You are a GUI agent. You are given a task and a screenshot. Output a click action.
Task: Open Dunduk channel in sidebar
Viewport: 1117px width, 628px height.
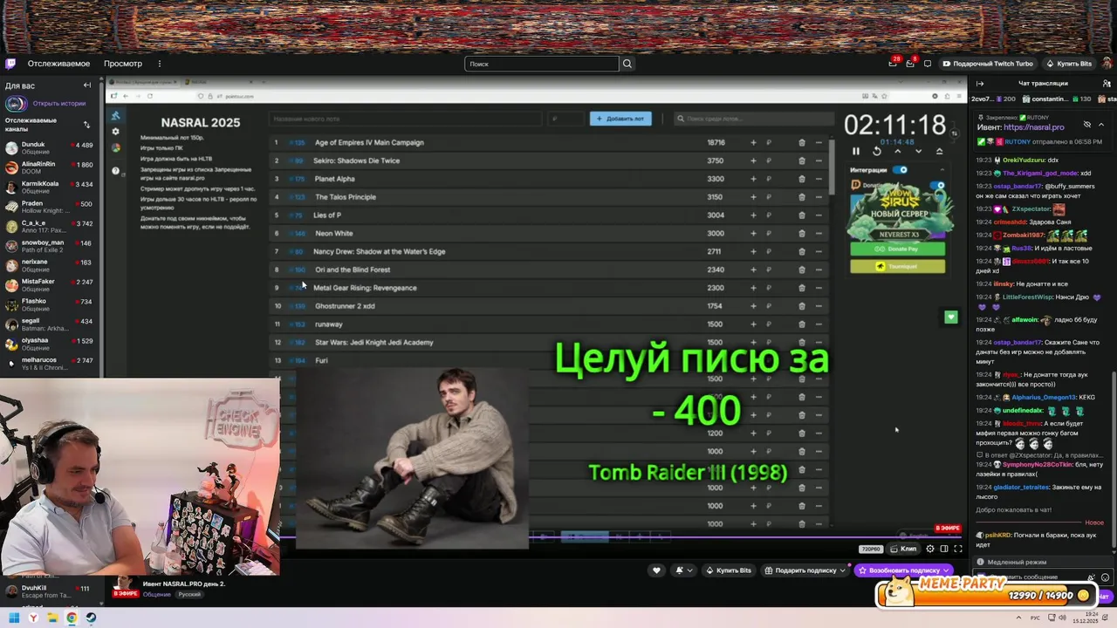pos(52,147)
